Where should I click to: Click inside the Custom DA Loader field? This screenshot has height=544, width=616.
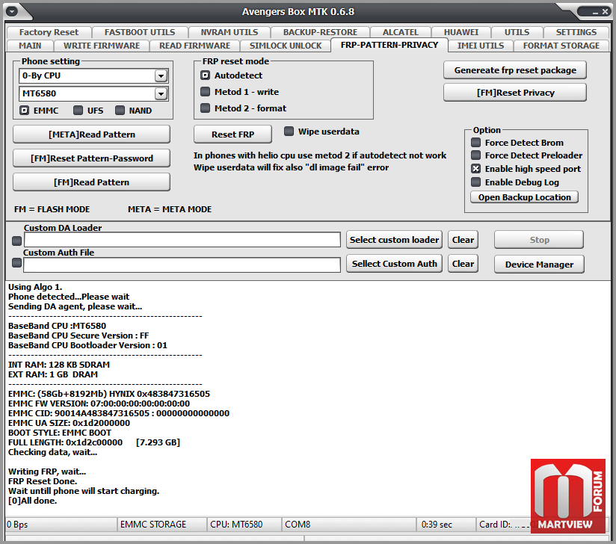click(x=182, y=240)
